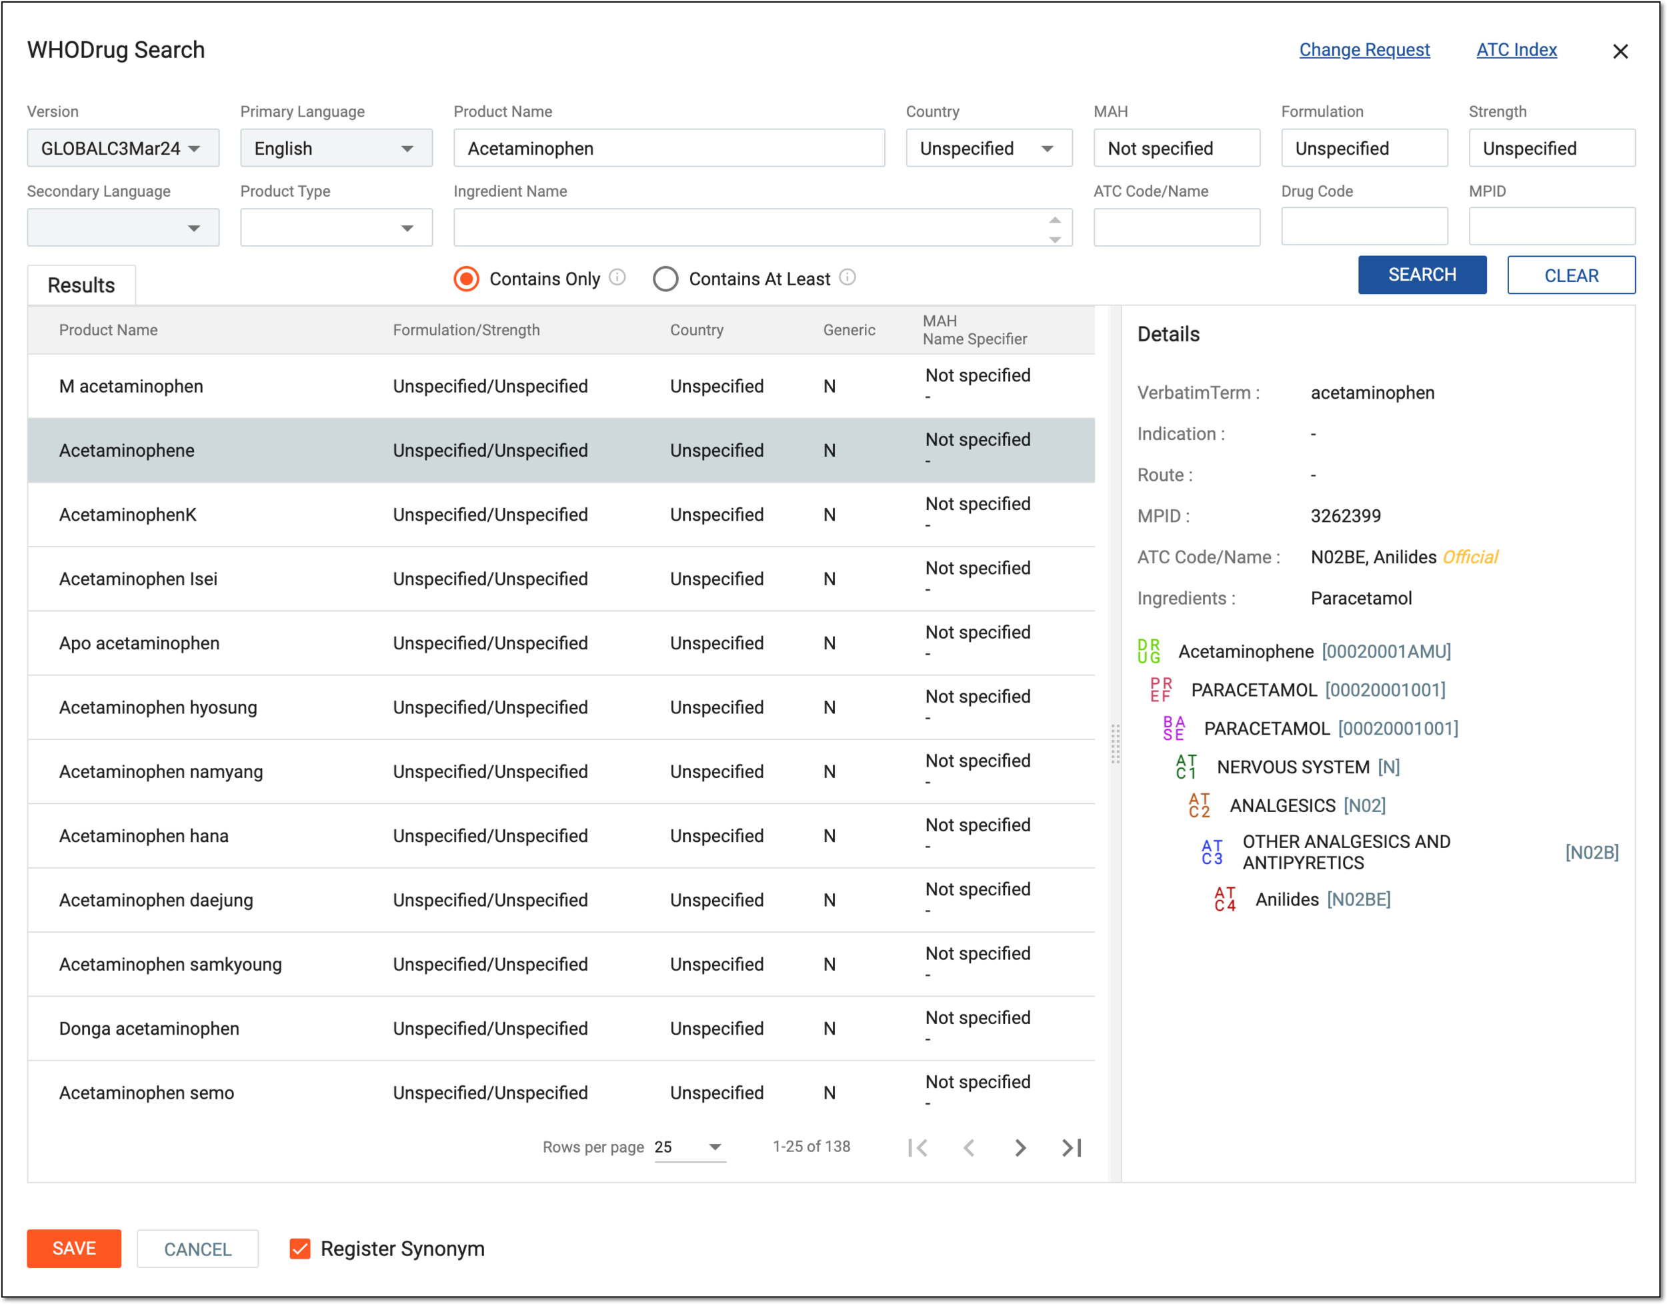Open the Version GLOBALC3Mar24 dropdown
1667x1304 pixels.
[x=123, y=148]
